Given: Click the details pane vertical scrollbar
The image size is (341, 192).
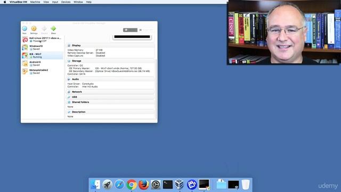Looking at the screenshot, I should coord(156,89).
